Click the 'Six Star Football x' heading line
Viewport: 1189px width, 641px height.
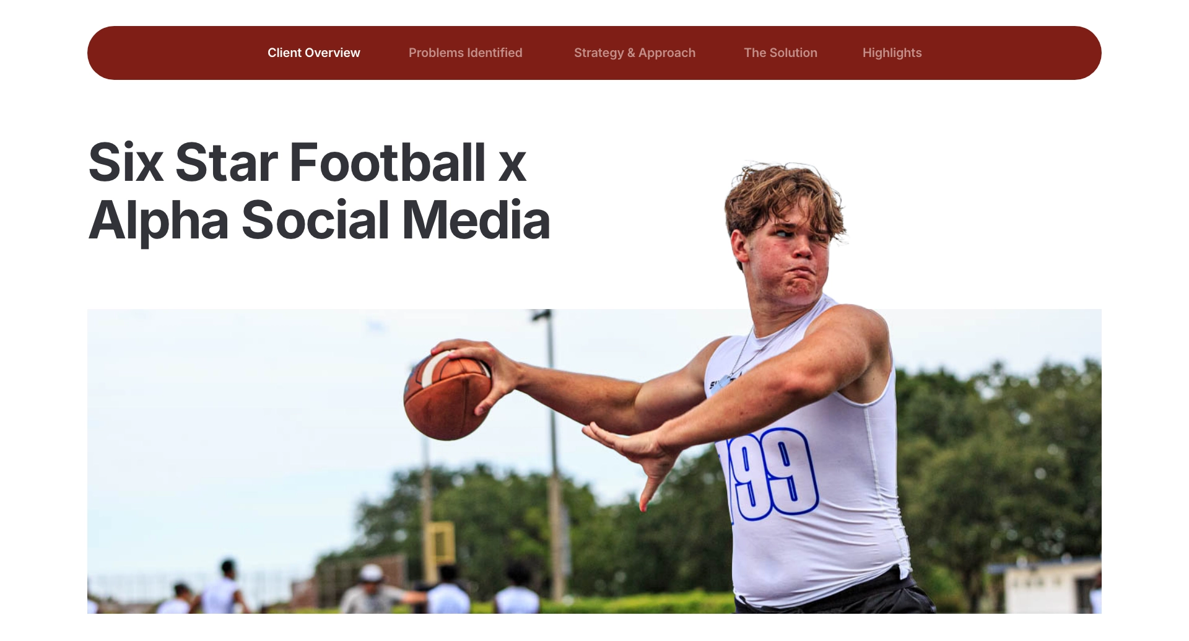pos(308,162)
